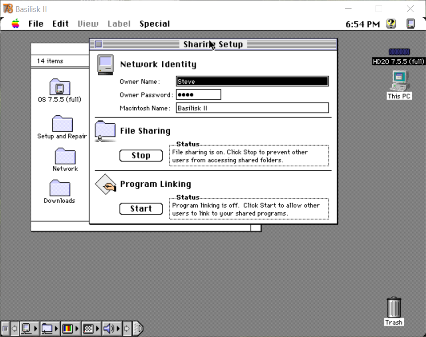
Task: Close the Basilisk II emulator window
Action: click(x=410, y=9)
